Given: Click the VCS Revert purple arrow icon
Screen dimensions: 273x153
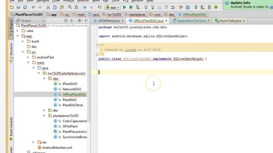Looking at the screenshot, I should (172, 7).
